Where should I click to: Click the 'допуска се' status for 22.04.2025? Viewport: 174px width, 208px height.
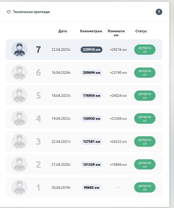pyautogui.click(x=145, y=49)
